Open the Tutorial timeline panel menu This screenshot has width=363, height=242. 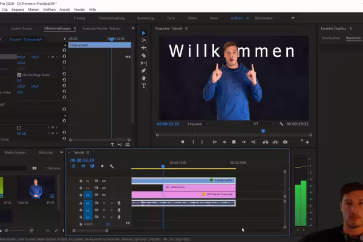pyautogui.click(x=88, y=152)
